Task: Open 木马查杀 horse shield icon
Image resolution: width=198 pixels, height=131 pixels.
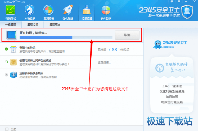Action: coord(30,10)
